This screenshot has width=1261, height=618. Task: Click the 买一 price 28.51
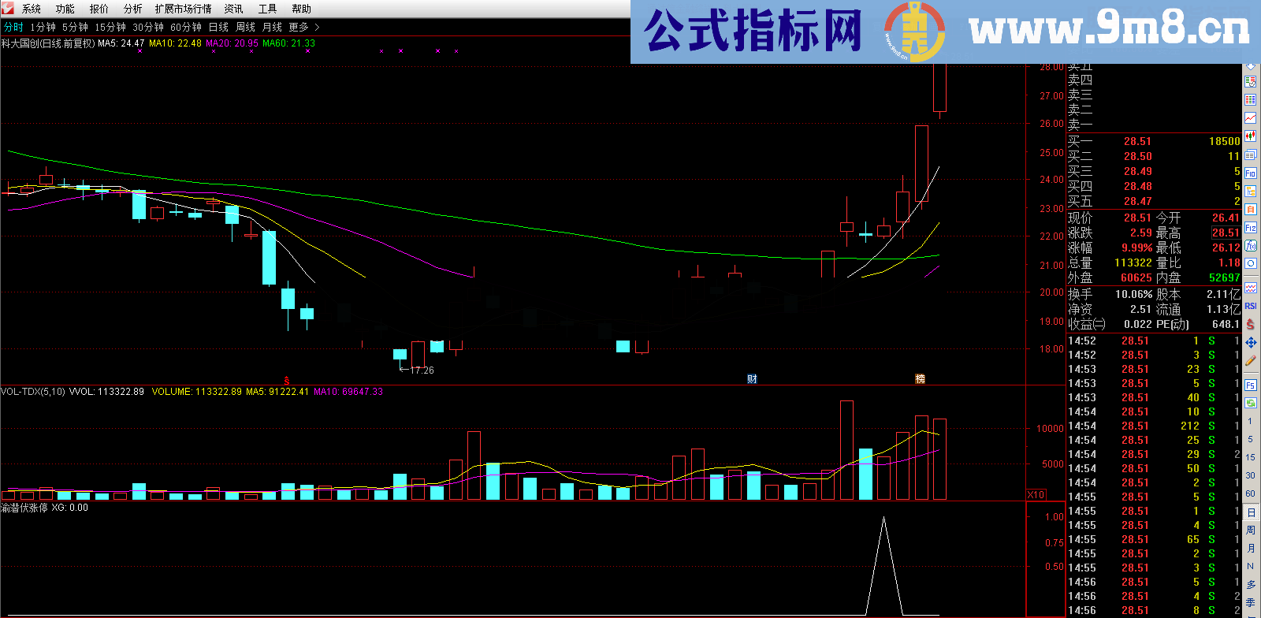point(1137,142)
